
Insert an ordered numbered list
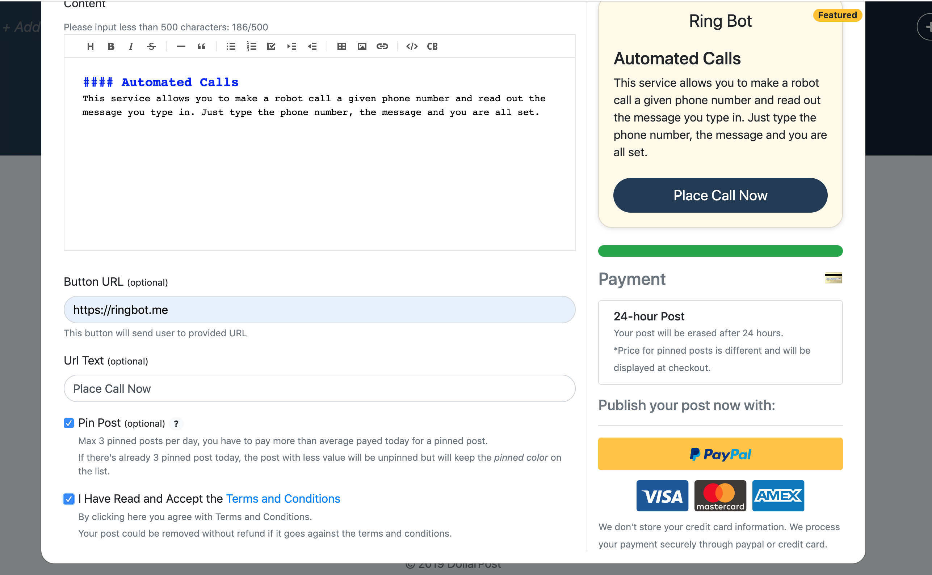click(x=251, y=46)
